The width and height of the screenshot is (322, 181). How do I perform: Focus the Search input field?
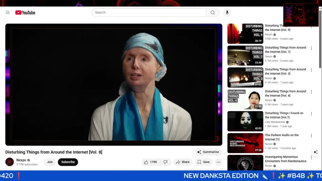pyautogui.click(x=149, y=13)
